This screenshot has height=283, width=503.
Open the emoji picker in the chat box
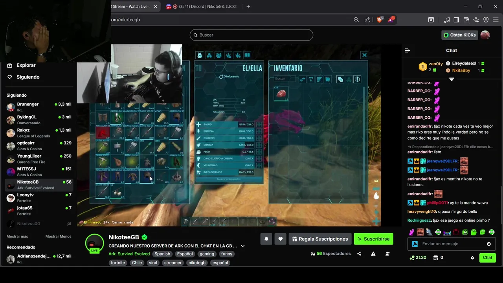click(489, 244)
